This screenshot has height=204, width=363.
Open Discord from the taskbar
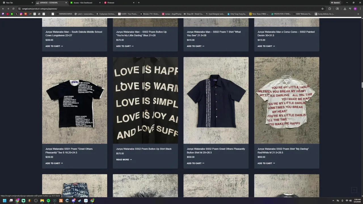point(73,201)
